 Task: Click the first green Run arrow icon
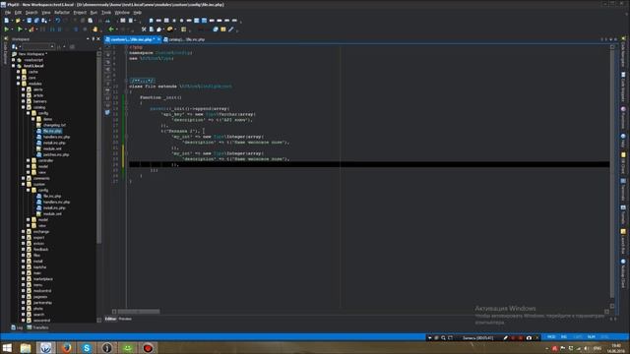tap(6, 29)
